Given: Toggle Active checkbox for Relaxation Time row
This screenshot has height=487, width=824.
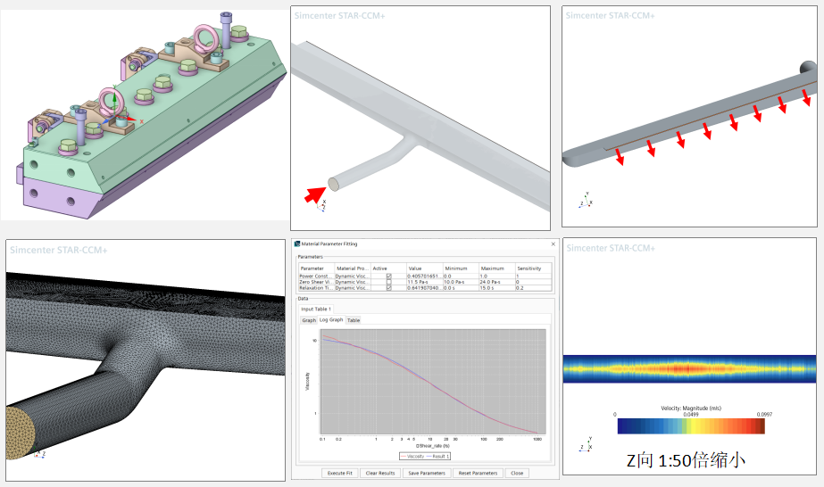Looking at the screenshot, I should click(x=388, y=287).
